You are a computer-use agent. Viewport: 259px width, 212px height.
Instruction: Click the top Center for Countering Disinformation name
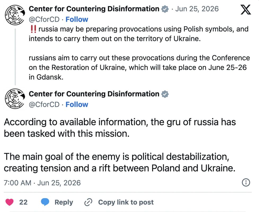[94, 9]
